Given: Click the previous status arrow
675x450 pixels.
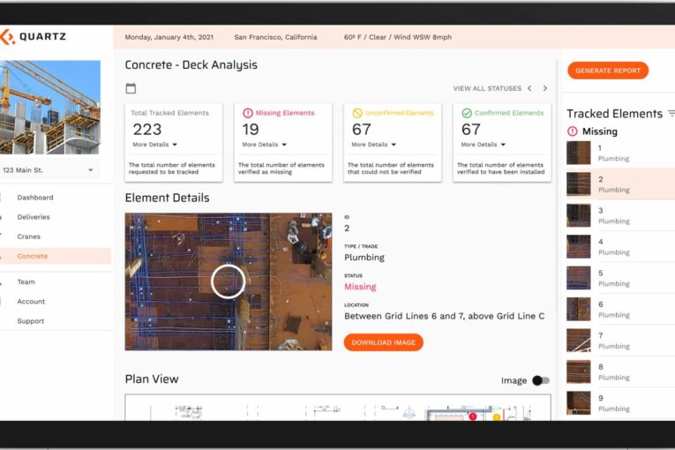Looking at the screenshot, I should (x=529, y=88).
